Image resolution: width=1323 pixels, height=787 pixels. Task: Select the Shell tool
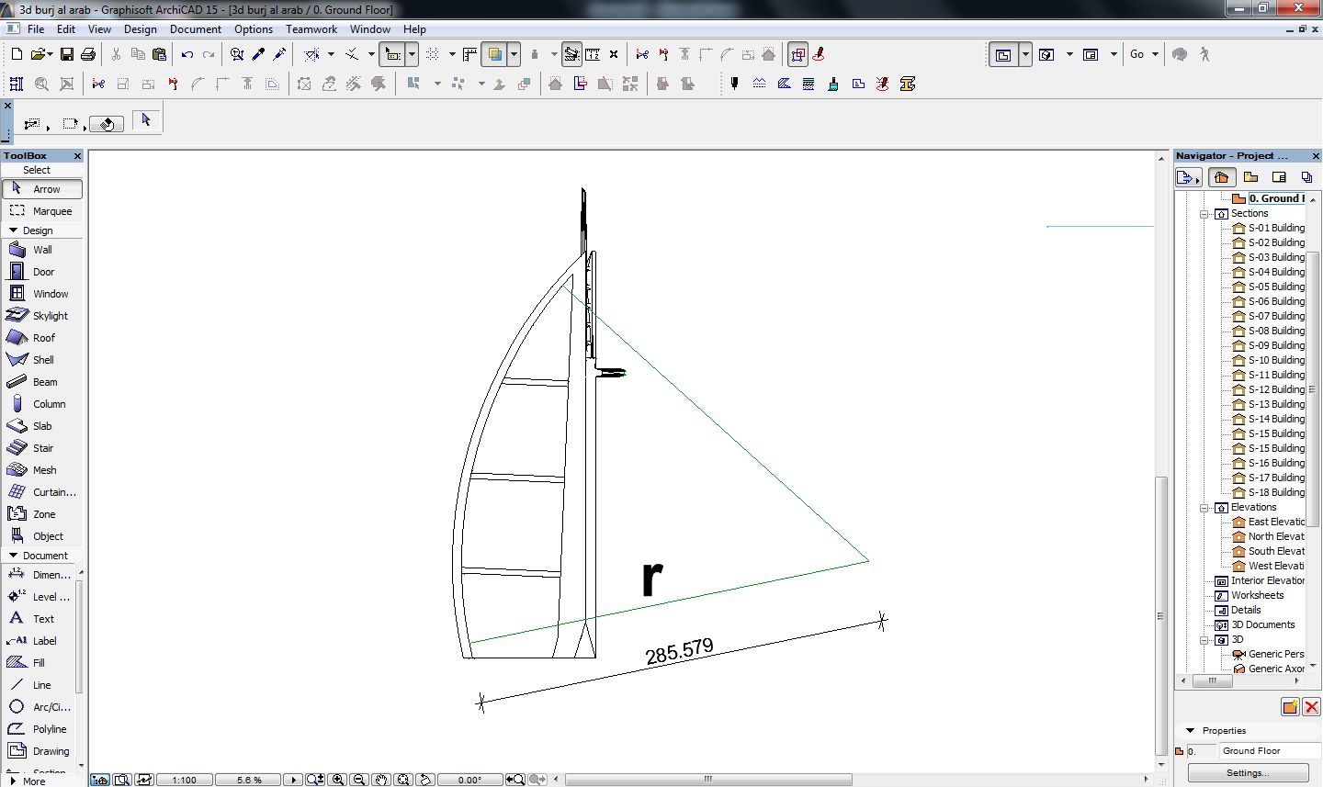pyautogui.click(x=42, y=360)
